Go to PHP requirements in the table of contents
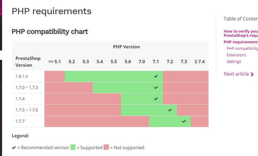 [x=240, y=42]
